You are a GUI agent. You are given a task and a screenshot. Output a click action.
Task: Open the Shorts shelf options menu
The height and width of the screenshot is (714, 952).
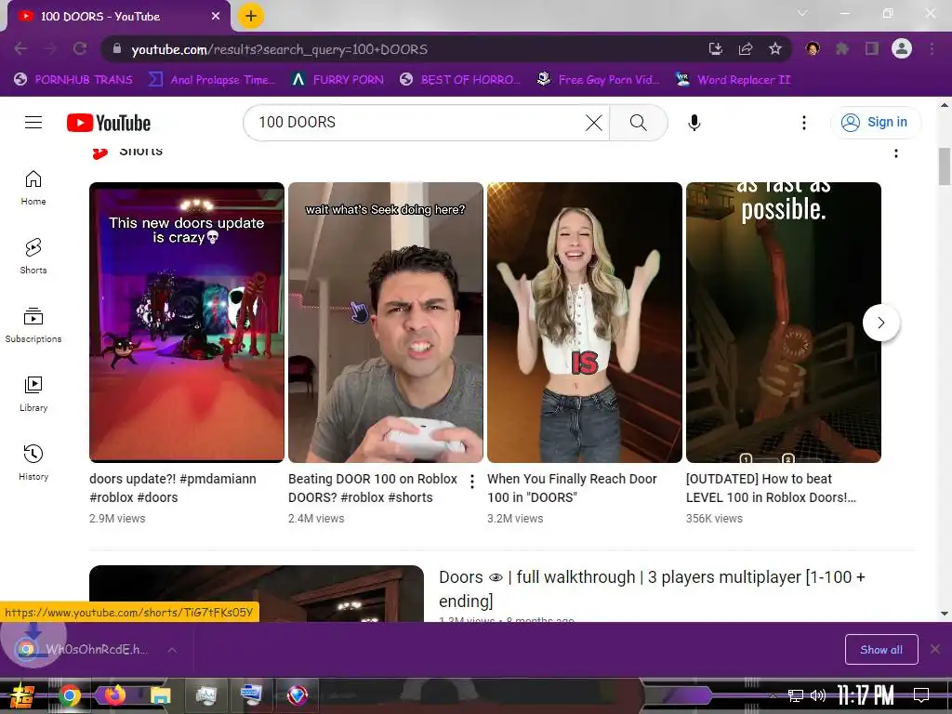pos(895,153)
